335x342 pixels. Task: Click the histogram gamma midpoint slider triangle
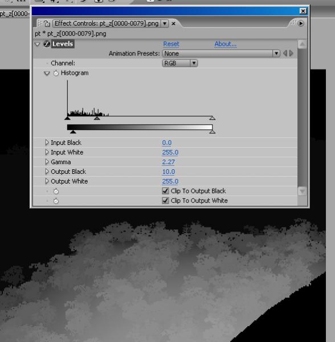pos(97,118)
